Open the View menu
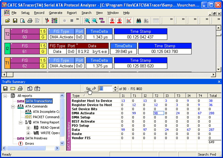The height and width of the screenshot is (158, 223). [99, 13]
